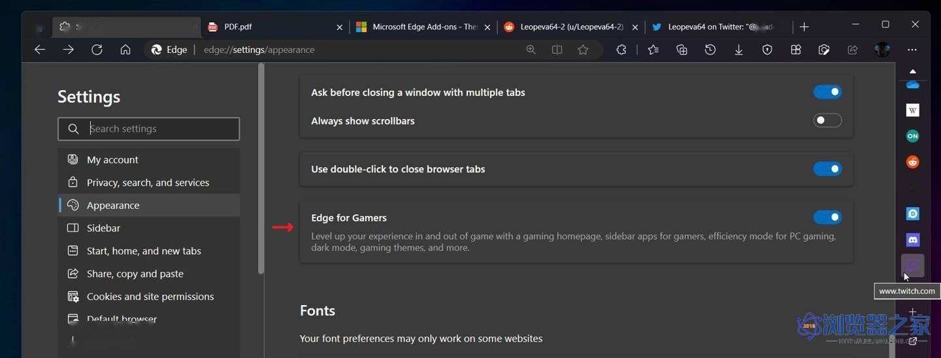Screen dimensions: 941x358
Task: Open the profile avatar menu
Action: tap(882, 50)
